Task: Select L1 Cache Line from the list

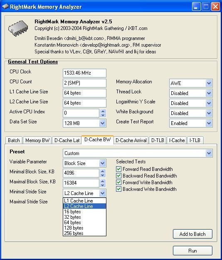Action: 84,201
